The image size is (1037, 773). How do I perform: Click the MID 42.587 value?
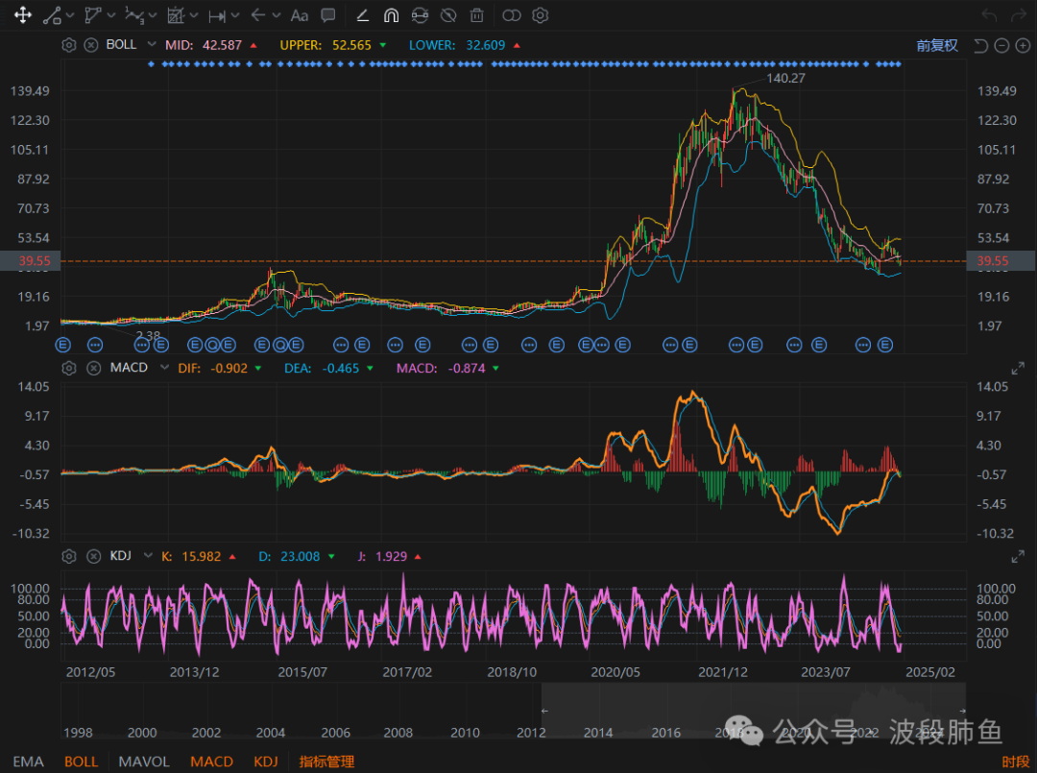[222, 45]
